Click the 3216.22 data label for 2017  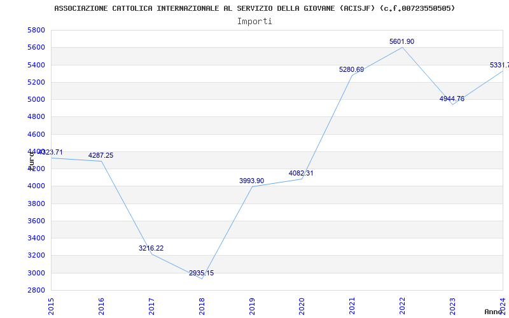tap(151, 248)
